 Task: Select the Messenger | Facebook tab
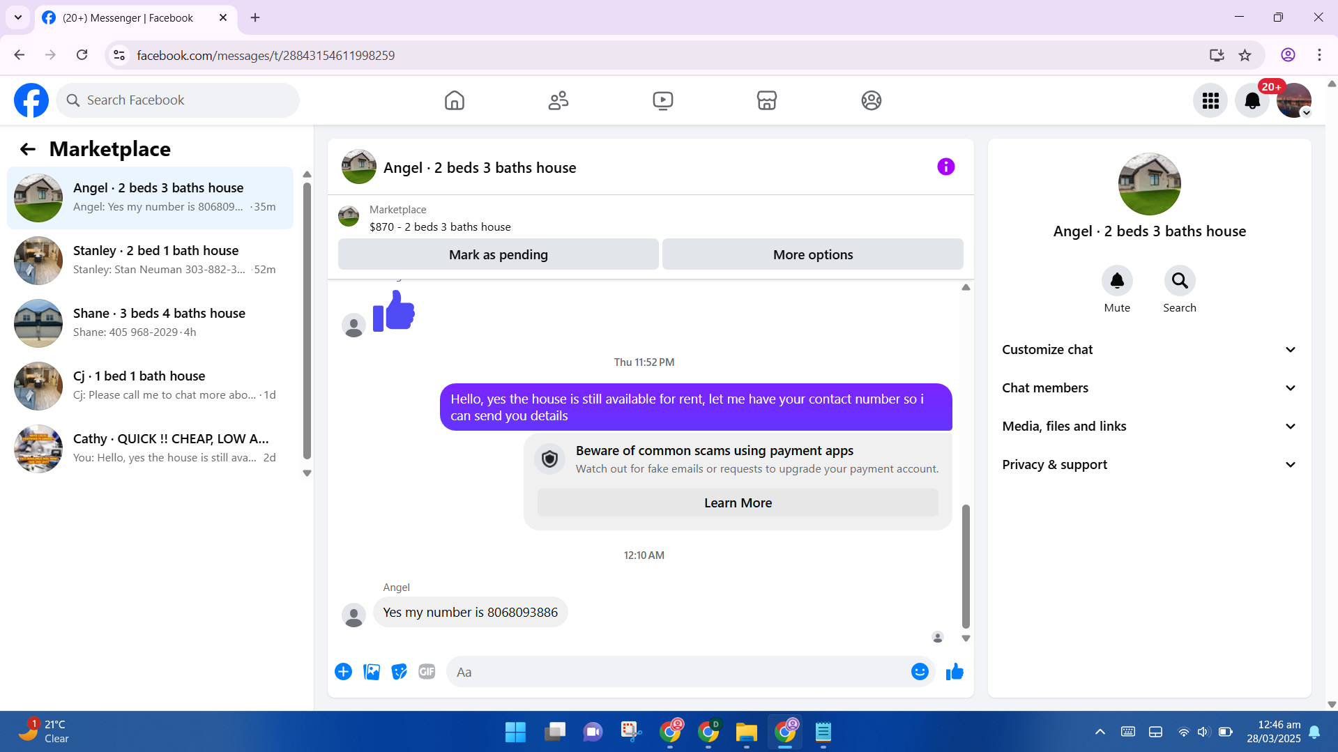click(136, 18)
